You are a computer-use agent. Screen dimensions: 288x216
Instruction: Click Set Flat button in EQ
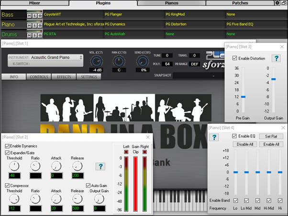(271, 136)
